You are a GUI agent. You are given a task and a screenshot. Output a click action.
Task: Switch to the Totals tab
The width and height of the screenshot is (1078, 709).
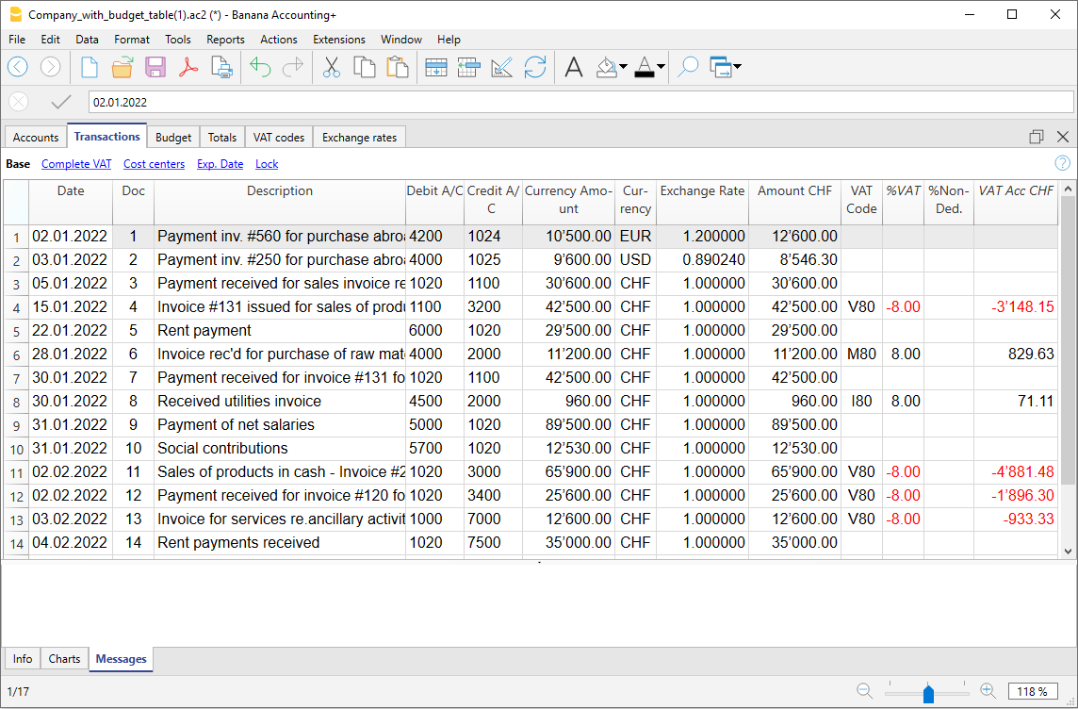(222, 137)
